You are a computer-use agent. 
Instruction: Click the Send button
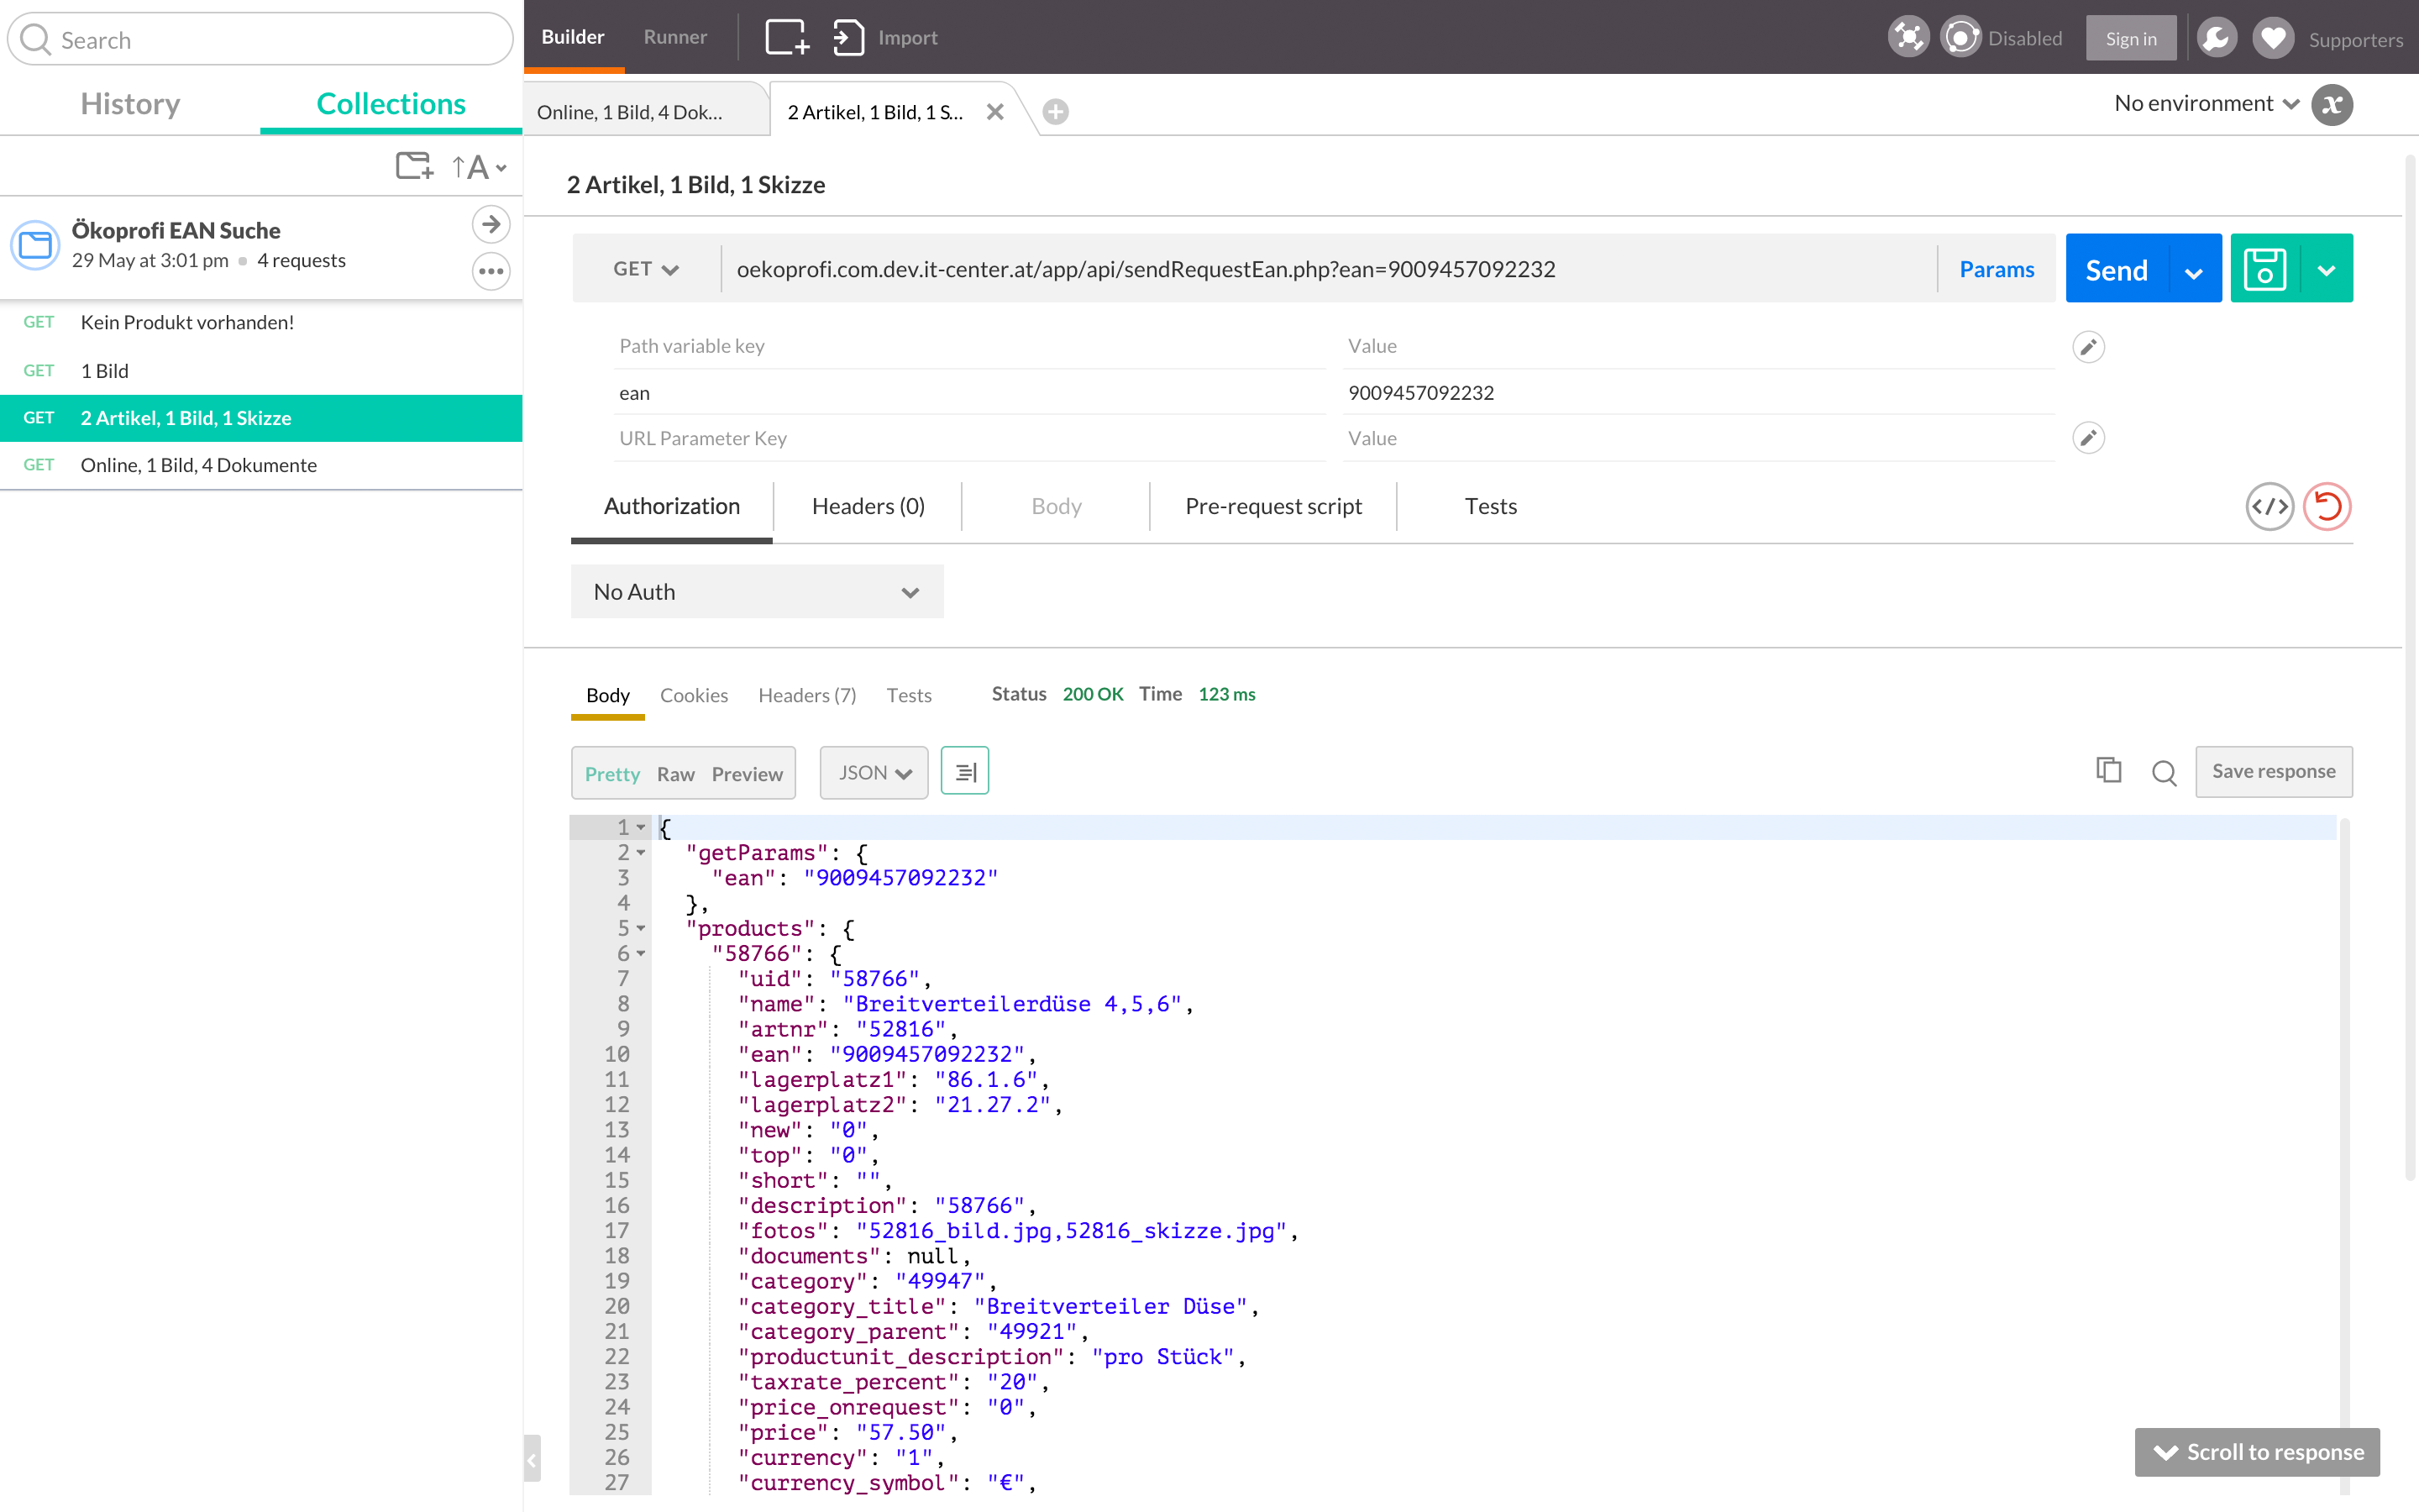[x=2116, y=270]
